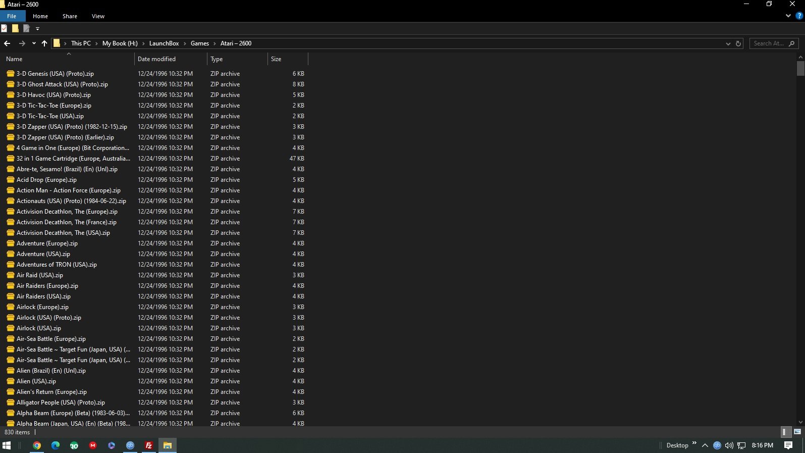Expand the chevron after Games breadcrumb
805x453 pixels.
214,43
